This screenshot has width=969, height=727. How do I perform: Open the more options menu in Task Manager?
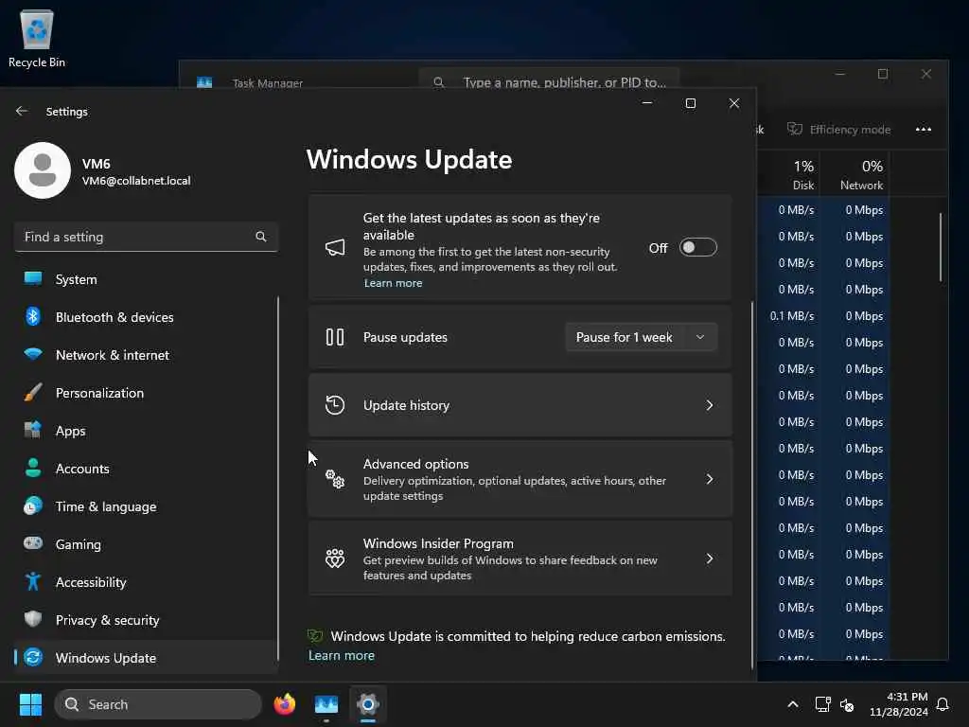point(924,129)
